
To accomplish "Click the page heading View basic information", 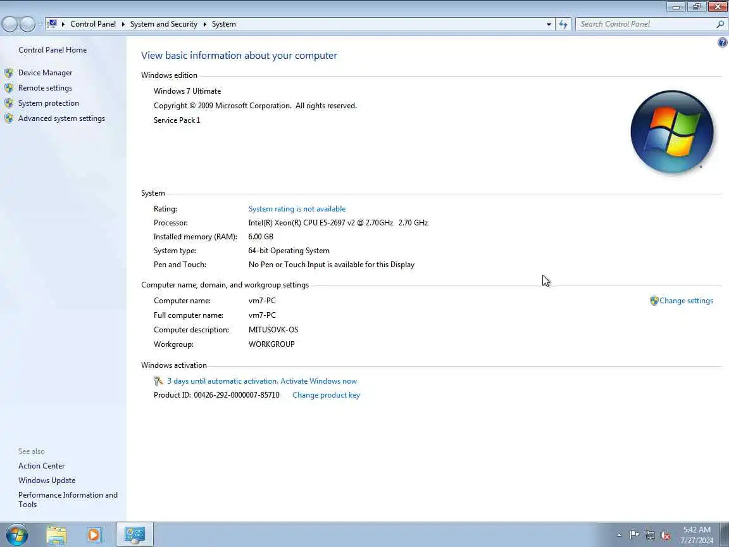I will coord(239,55).
